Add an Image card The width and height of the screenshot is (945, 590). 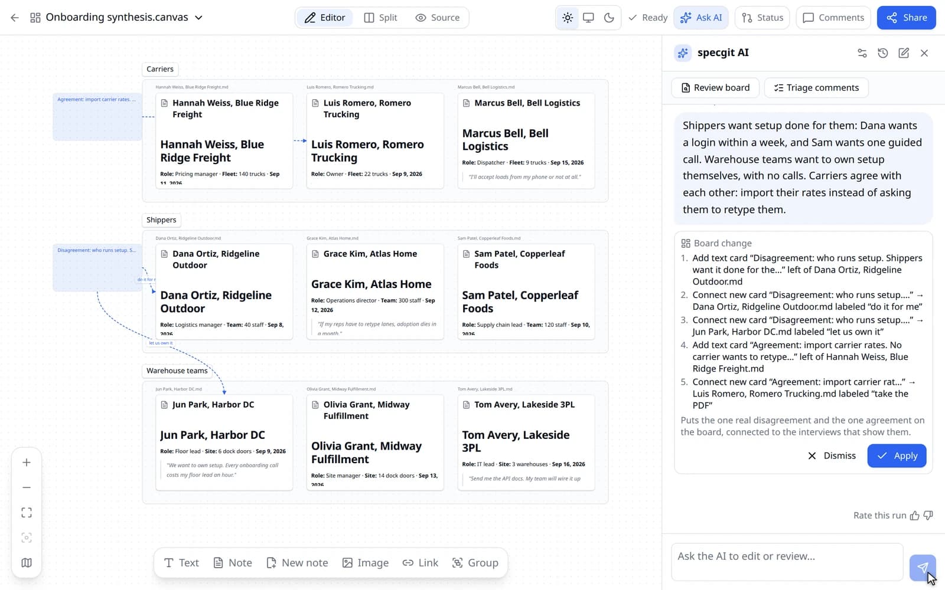click(366, 563)
